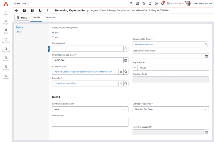Jump to the General section link

click(19, 27)
